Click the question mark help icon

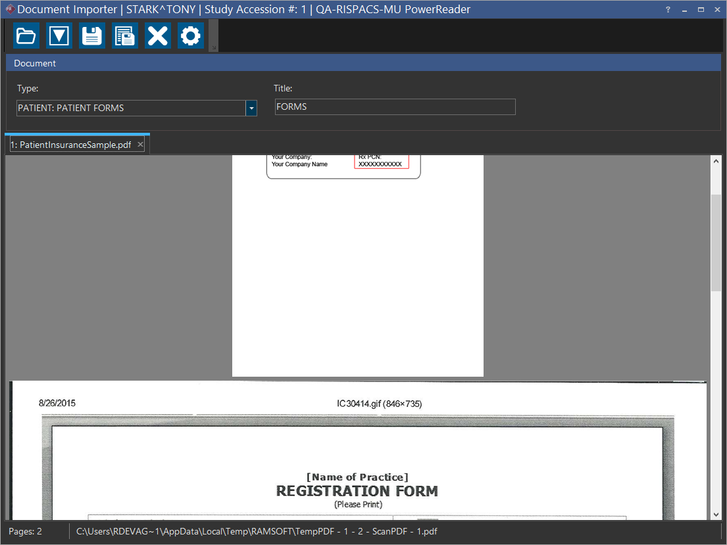coord(668,10)
